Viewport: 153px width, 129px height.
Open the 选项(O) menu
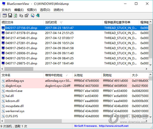click(45, 10)
